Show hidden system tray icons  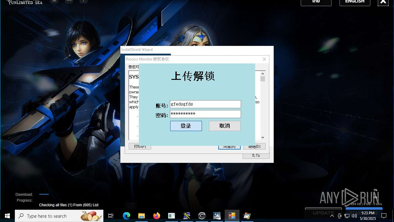(x=332, y=216)
